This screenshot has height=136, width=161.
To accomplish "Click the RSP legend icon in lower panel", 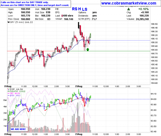I will pos(8,89).
